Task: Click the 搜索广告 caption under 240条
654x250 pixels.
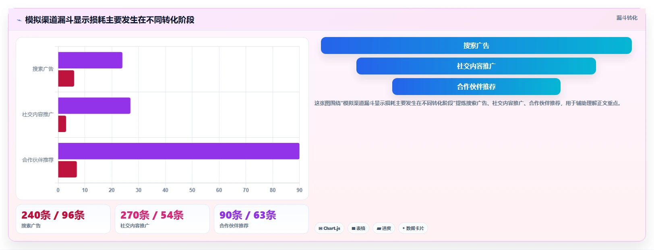Action: (x=31, y=226)
